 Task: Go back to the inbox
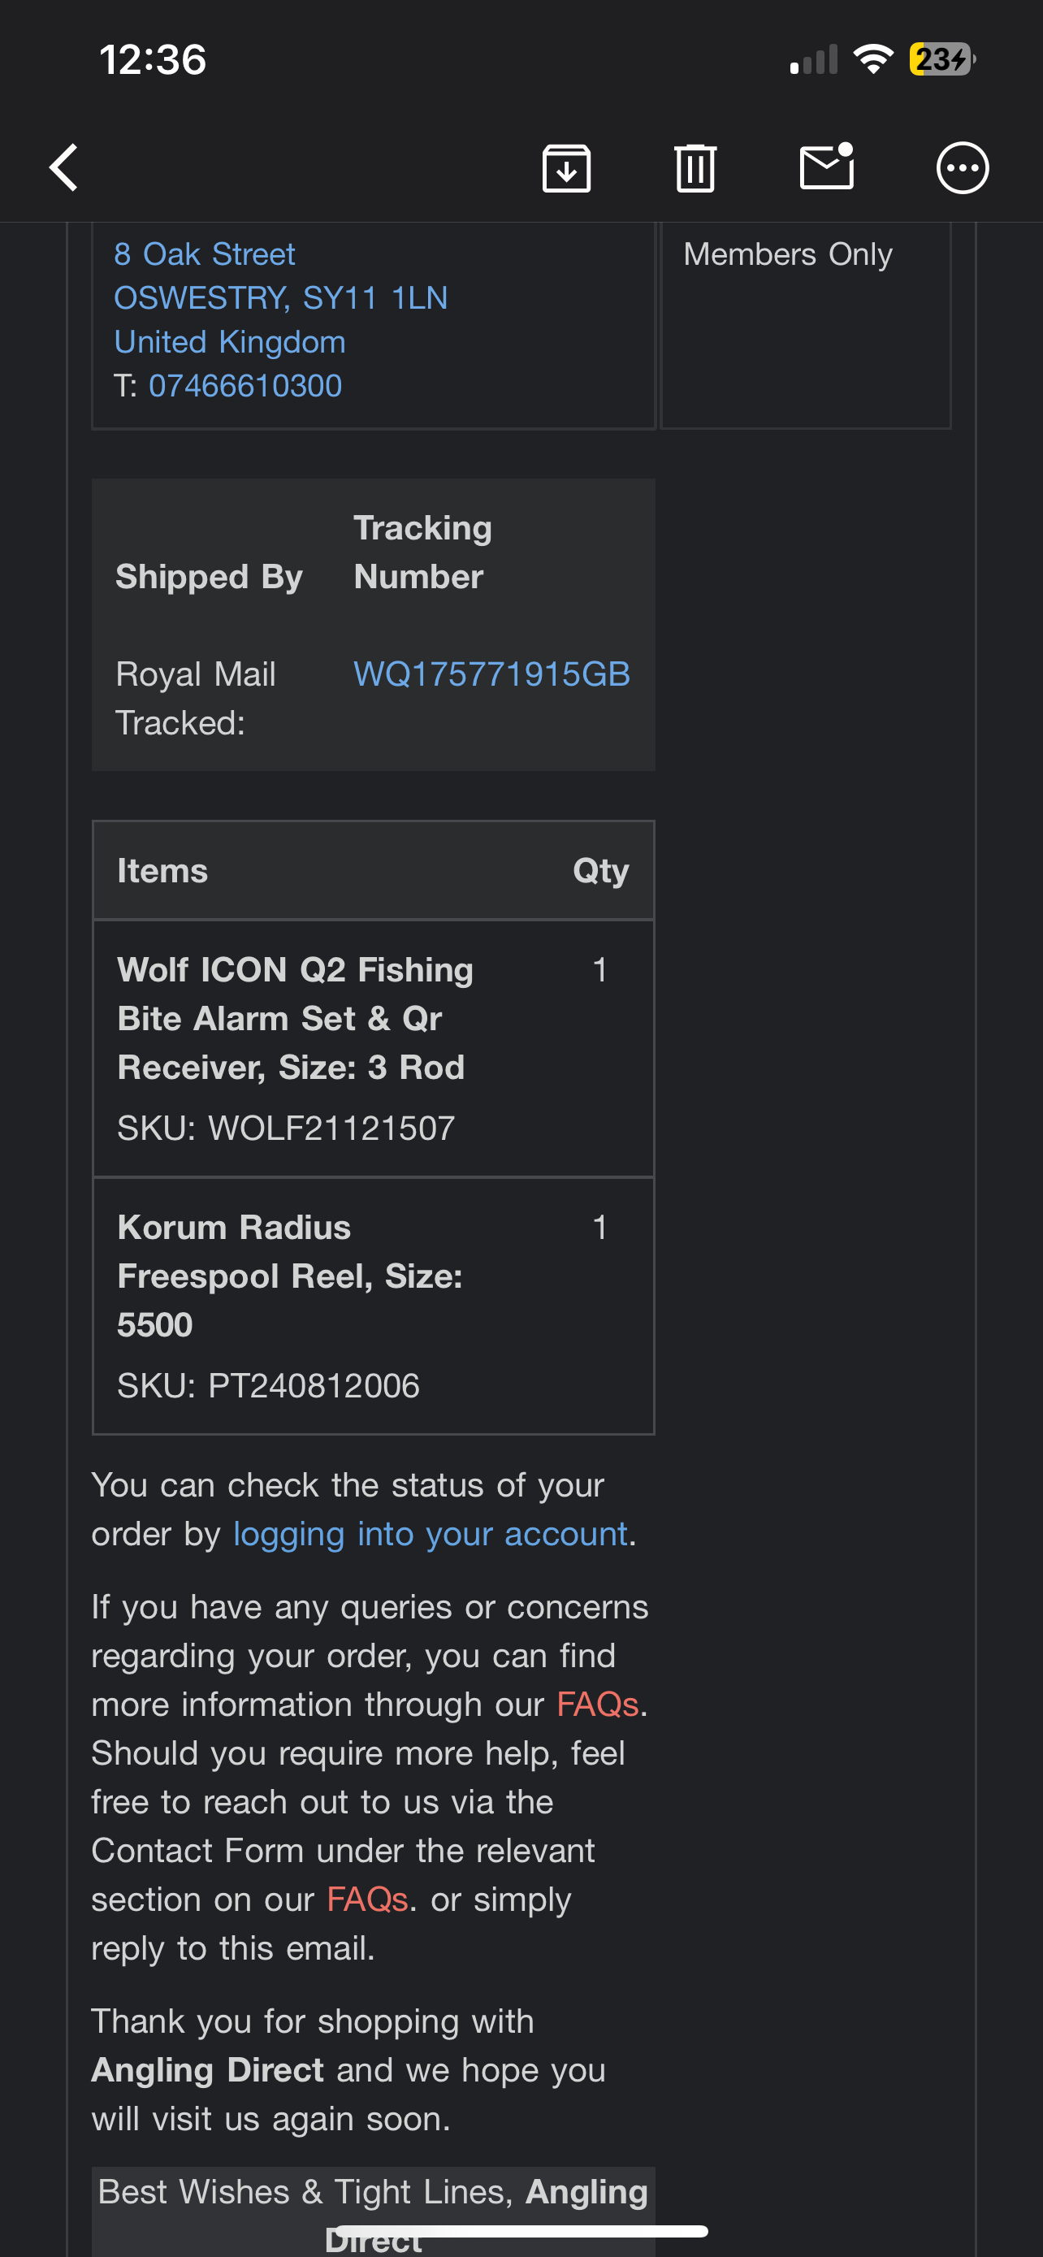pos(63,167)
